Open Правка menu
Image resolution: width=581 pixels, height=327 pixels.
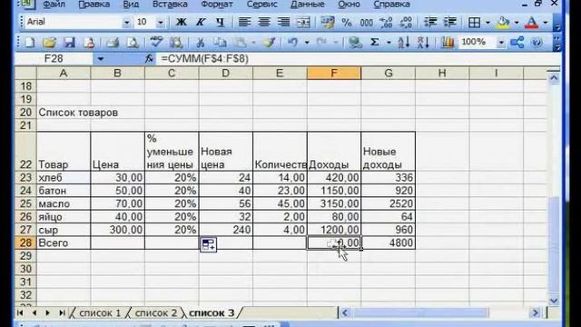coord(94,5)
